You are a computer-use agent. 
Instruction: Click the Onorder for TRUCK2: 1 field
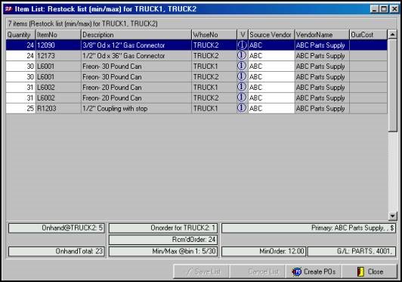(163, 228)
